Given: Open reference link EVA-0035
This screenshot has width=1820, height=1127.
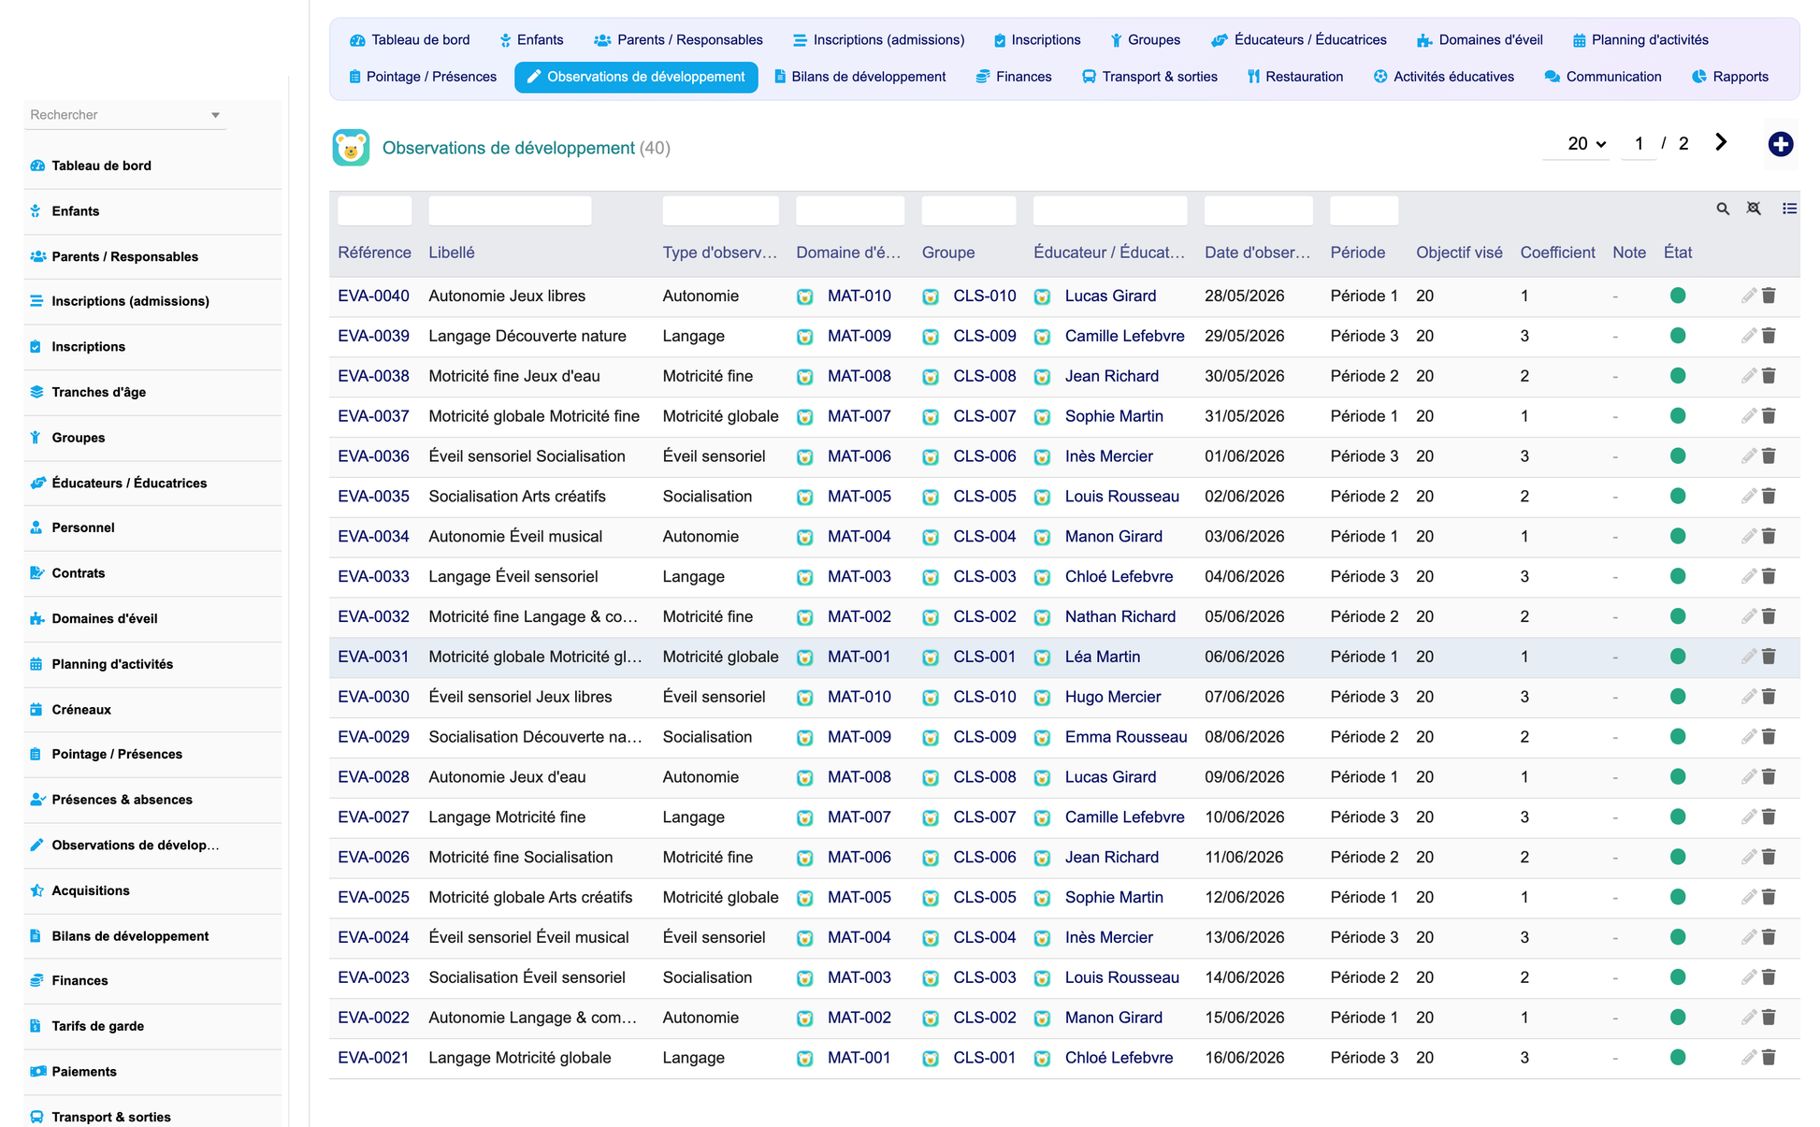Looking at the screenshot, I should coord(373,497).
